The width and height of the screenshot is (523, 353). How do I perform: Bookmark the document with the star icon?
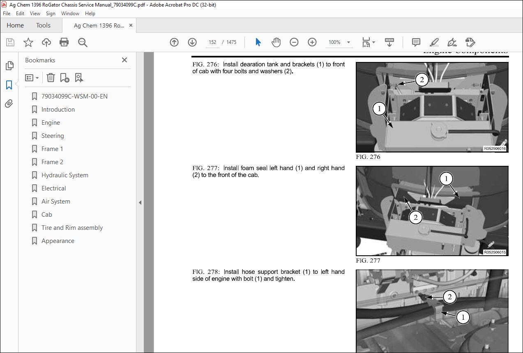point(28,42)
